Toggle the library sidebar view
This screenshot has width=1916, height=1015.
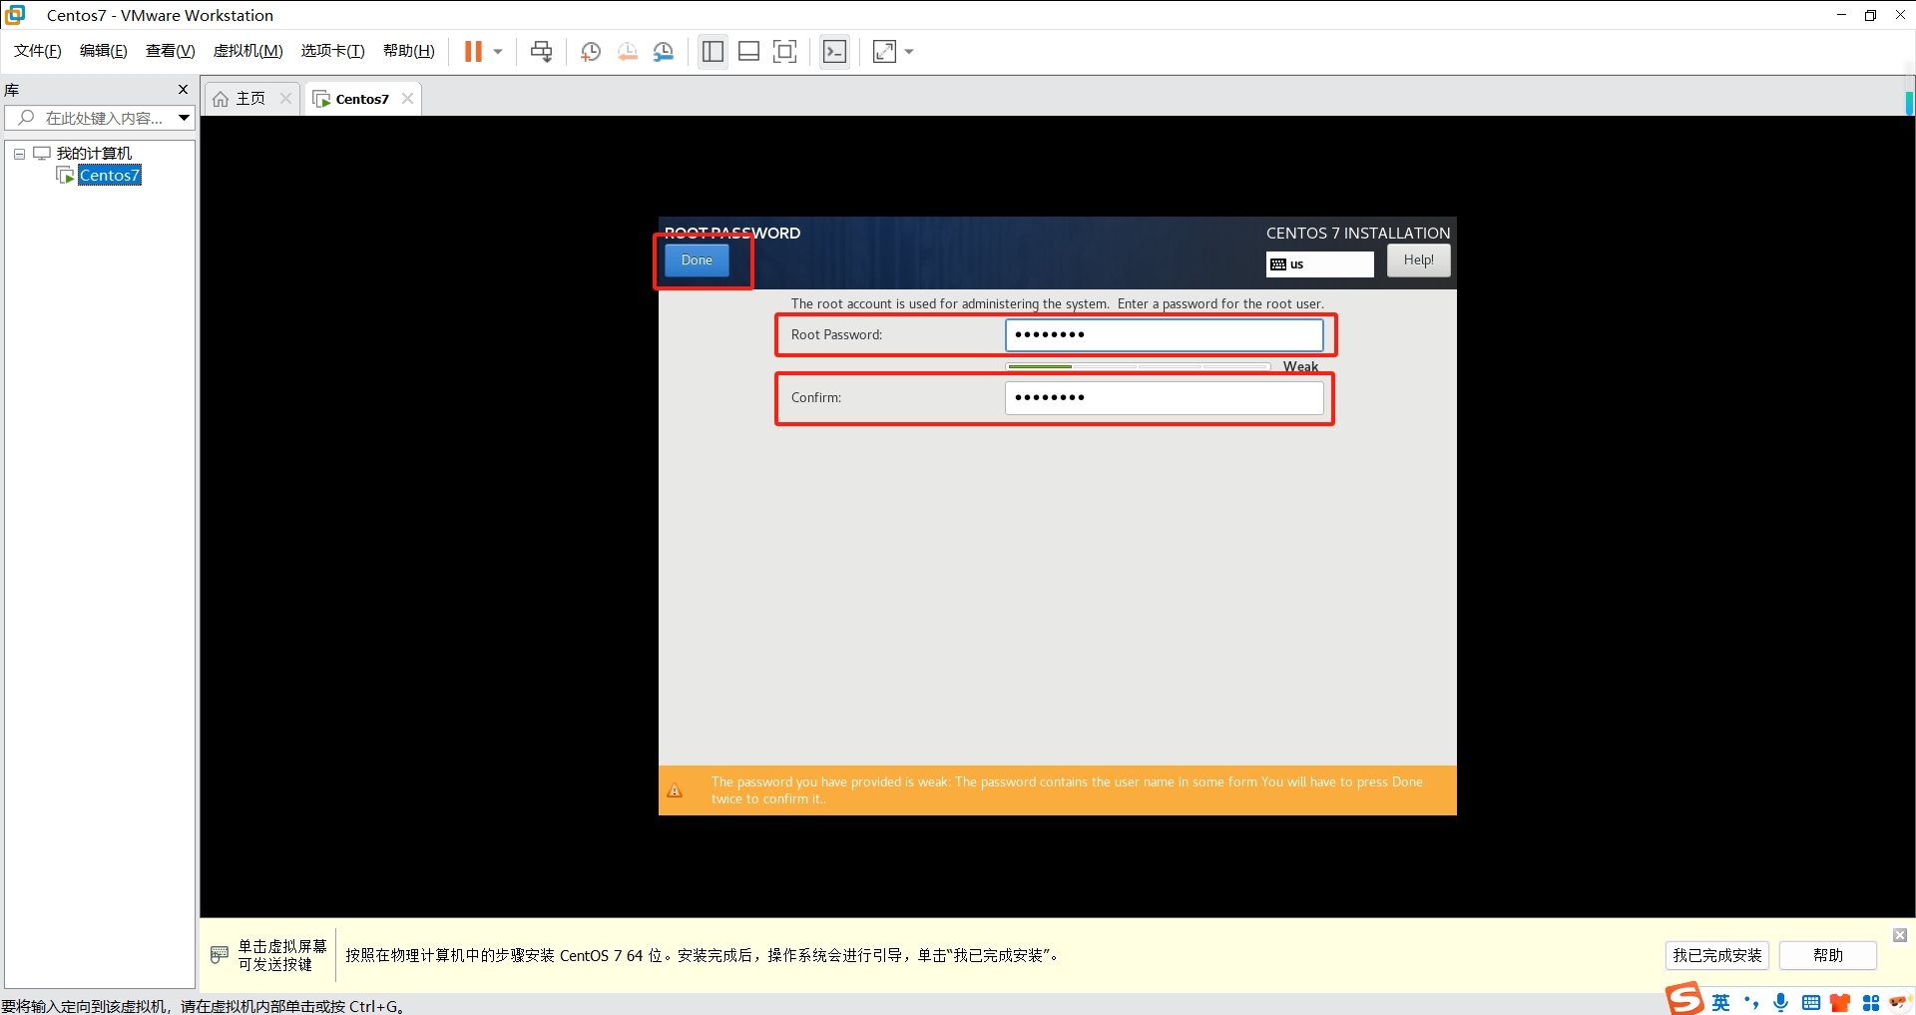713,52
